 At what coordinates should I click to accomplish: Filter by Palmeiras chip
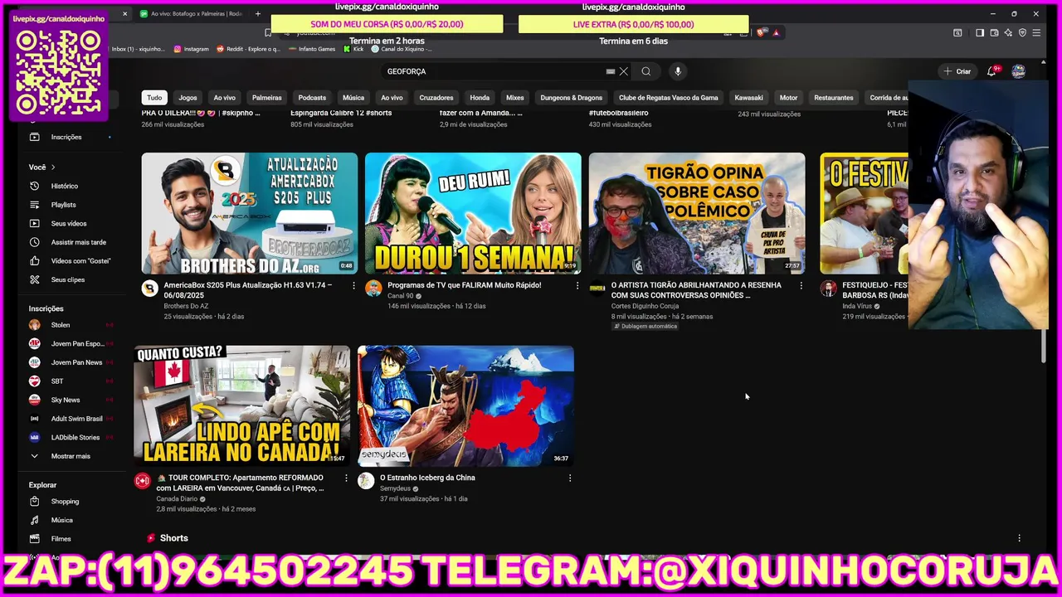(x=267, y=98)
